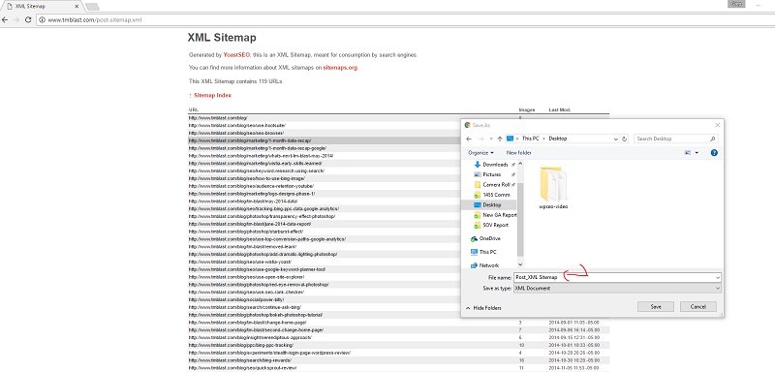
Task: Click the profile name button in Chrome
Action: (x=736, y=4)
